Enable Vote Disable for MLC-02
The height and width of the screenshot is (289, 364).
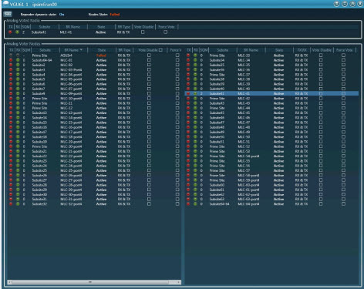(149, 65)
